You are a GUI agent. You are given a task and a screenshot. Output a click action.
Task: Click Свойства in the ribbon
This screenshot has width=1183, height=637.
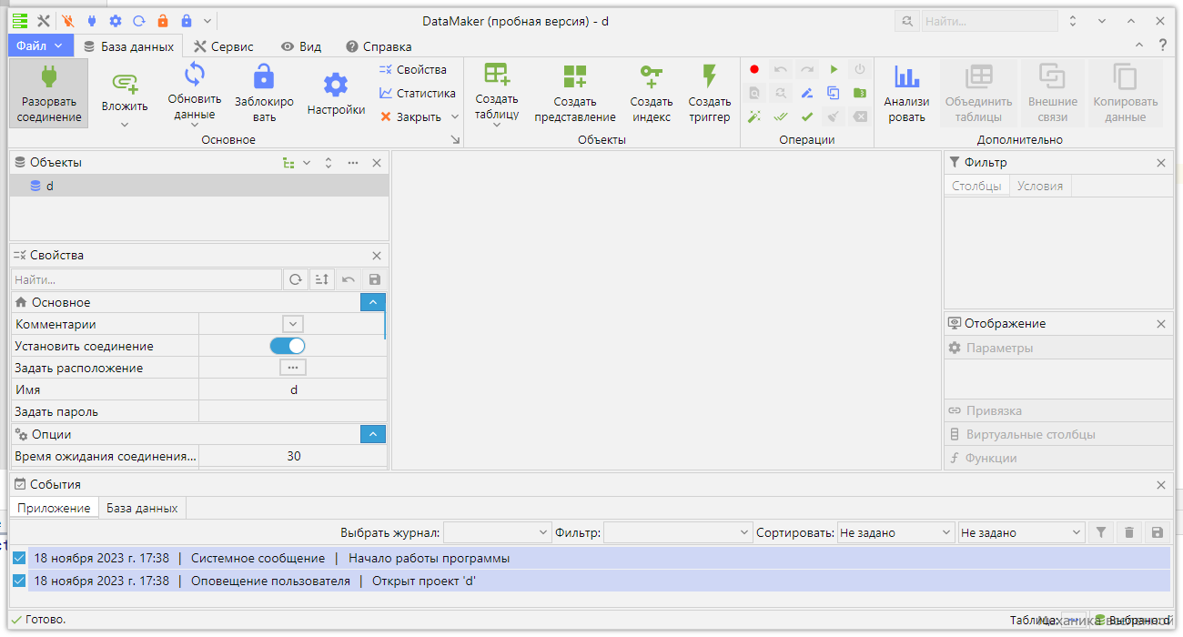click(413, 69)
